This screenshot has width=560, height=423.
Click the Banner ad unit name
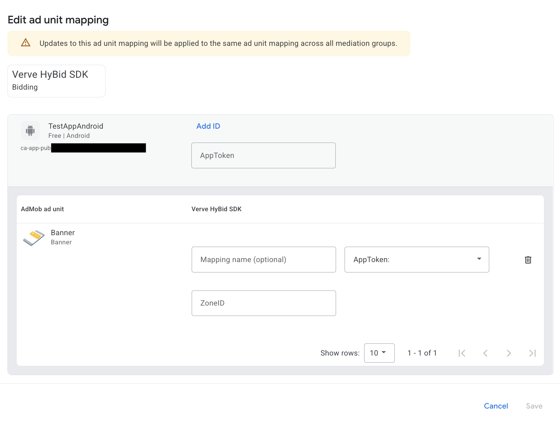pos(63,233)
